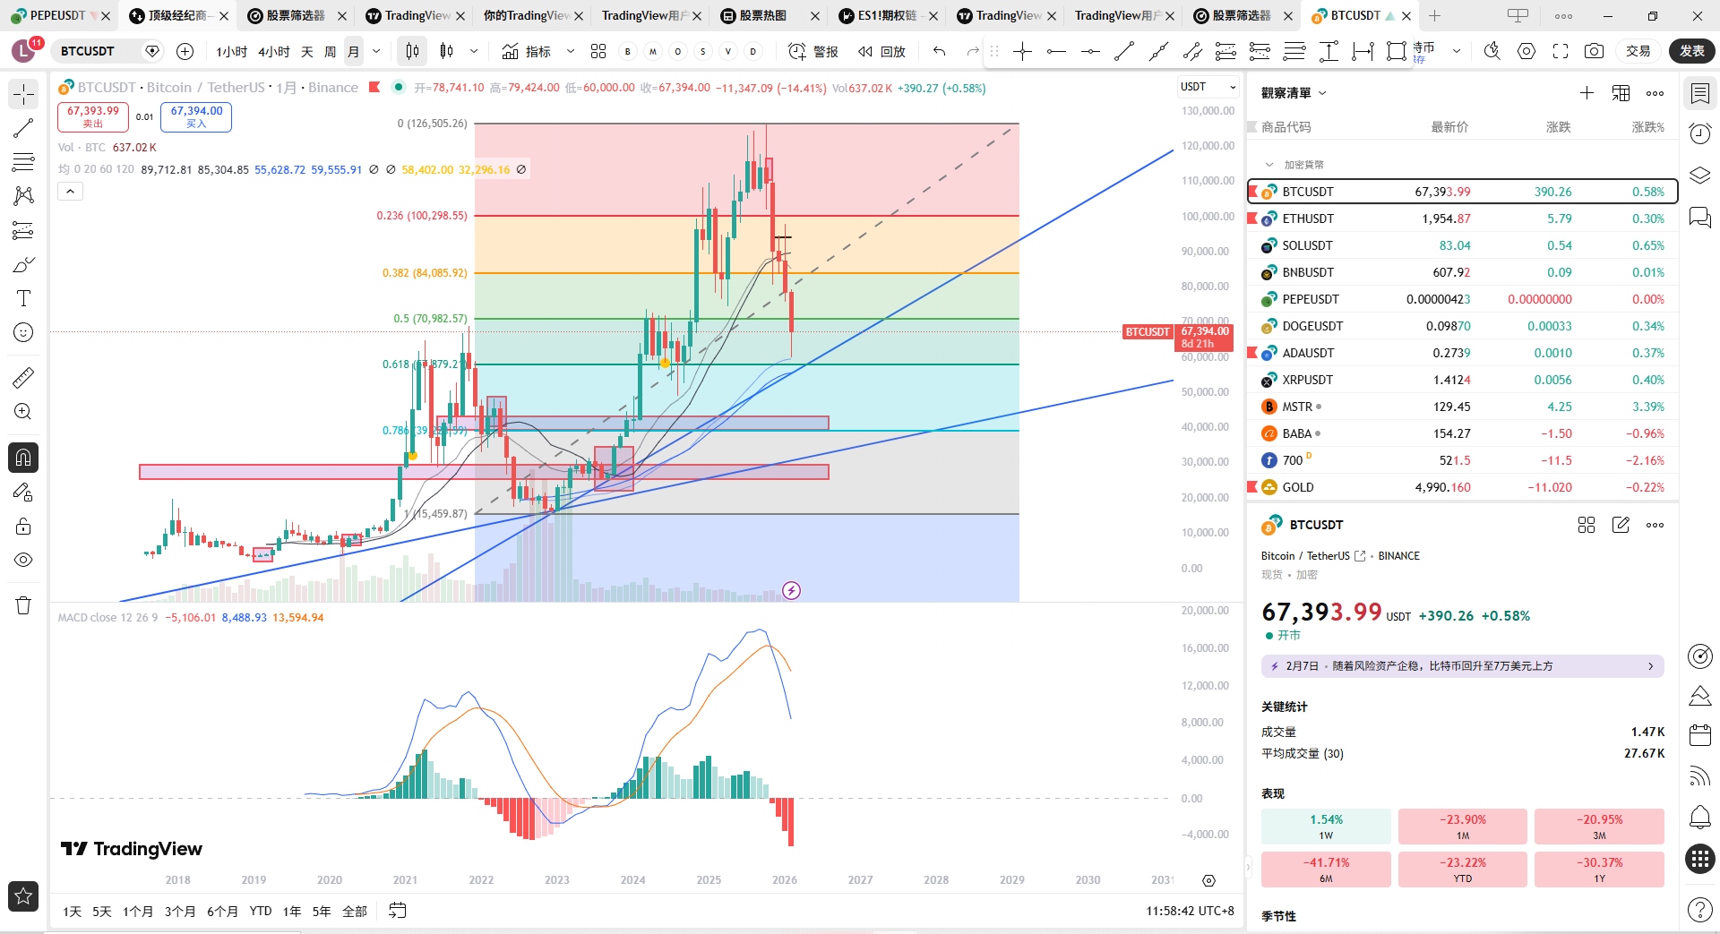Switch to the ES1!期权链 browser tab

point(886,15)
